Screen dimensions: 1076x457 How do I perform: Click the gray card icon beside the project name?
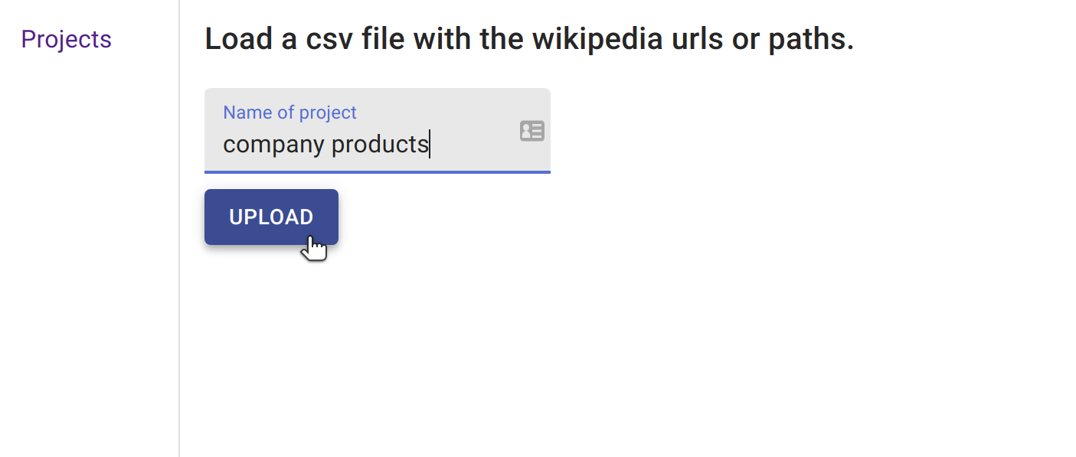(531, 131)
